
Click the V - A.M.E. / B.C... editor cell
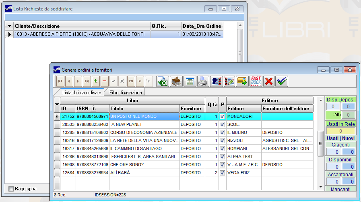(244, 165)
